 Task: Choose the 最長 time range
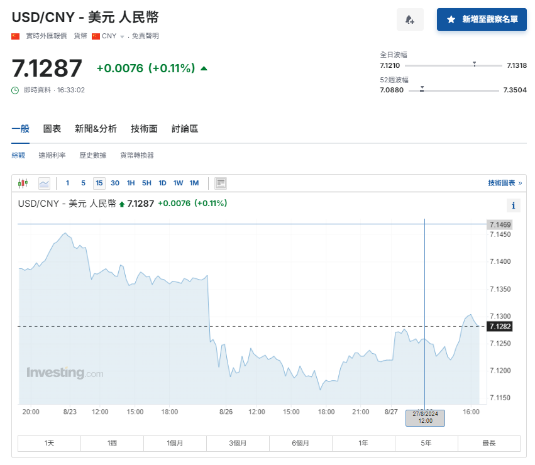click(489, 443)
